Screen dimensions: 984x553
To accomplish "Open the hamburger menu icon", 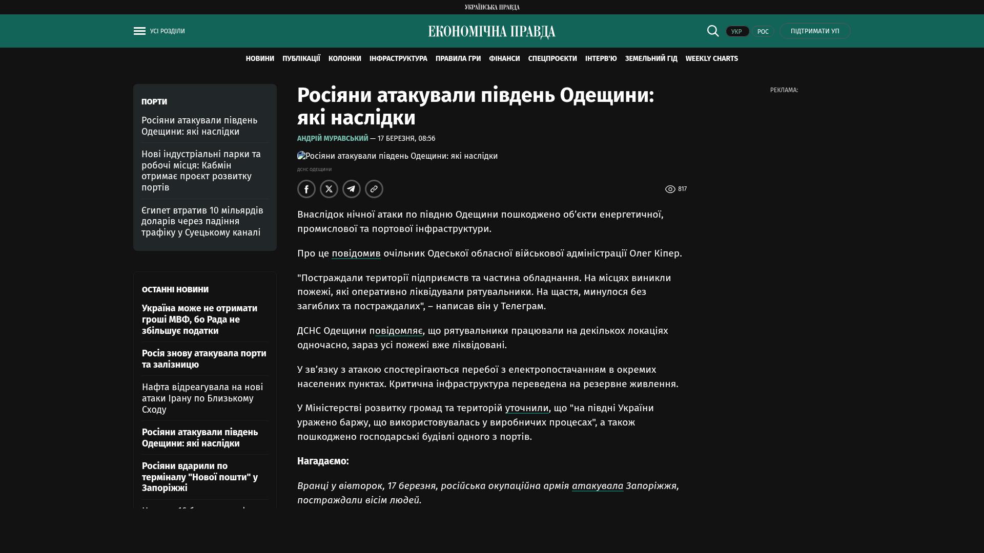I will pyautogui.click(x=139, y=31).
